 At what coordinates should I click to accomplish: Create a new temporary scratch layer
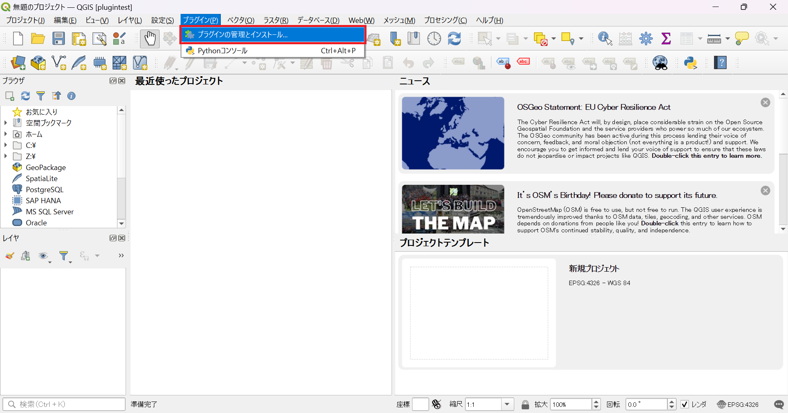(99, 63)
